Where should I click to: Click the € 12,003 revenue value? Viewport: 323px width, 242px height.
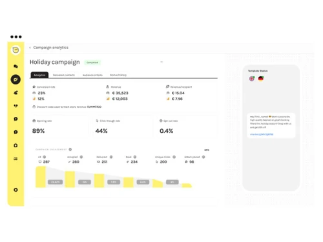click(120, 99)
